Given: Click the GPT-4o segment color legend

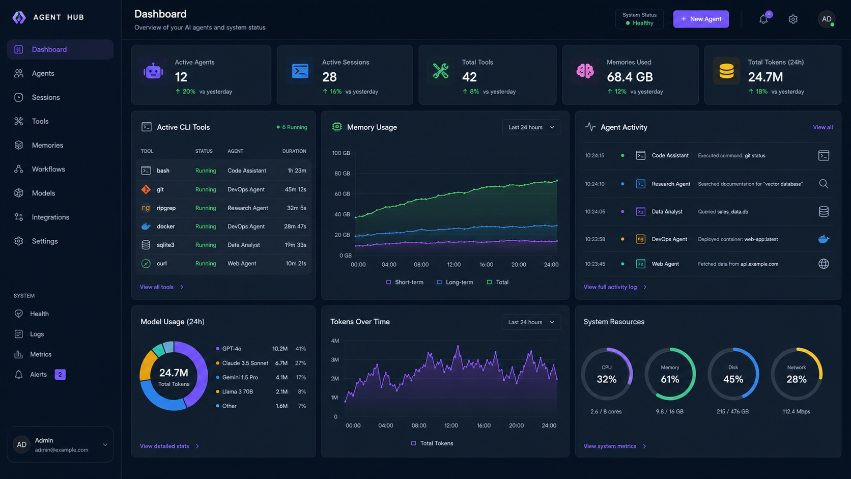Looking at the screenshot, I should (218, 349).
